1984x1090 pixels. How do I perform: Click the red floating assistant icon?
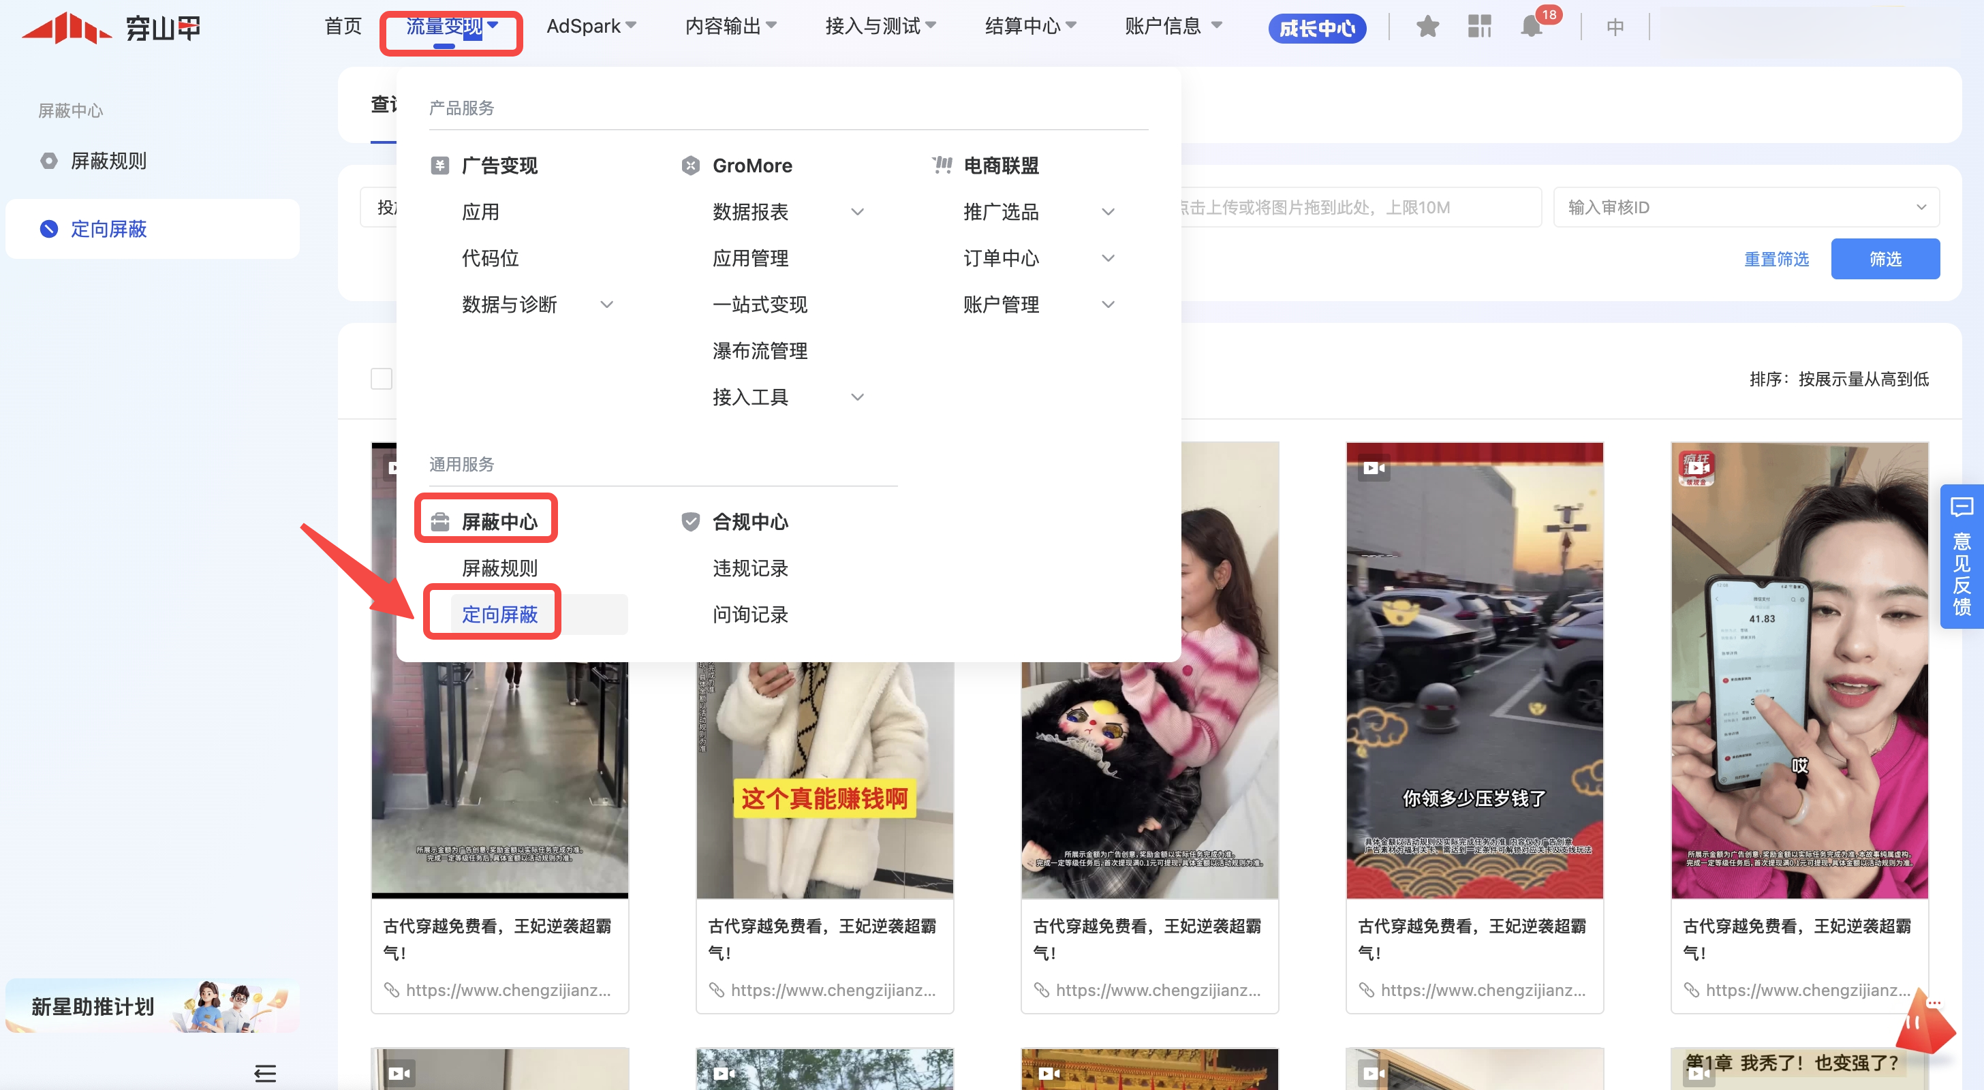pyautogui.click(x=1924, y=1023)
